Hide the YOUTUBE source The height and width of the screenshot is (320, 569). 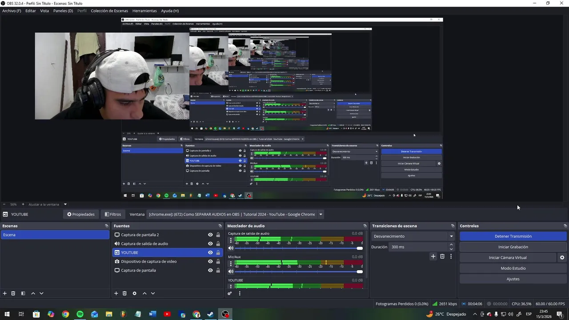pyautogui.click(x=210, y=252)
